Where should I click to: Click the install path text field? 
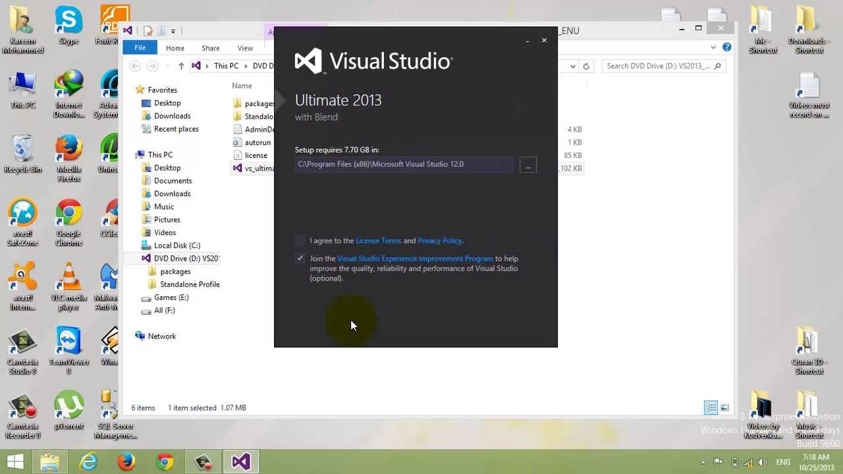point(404,164)
